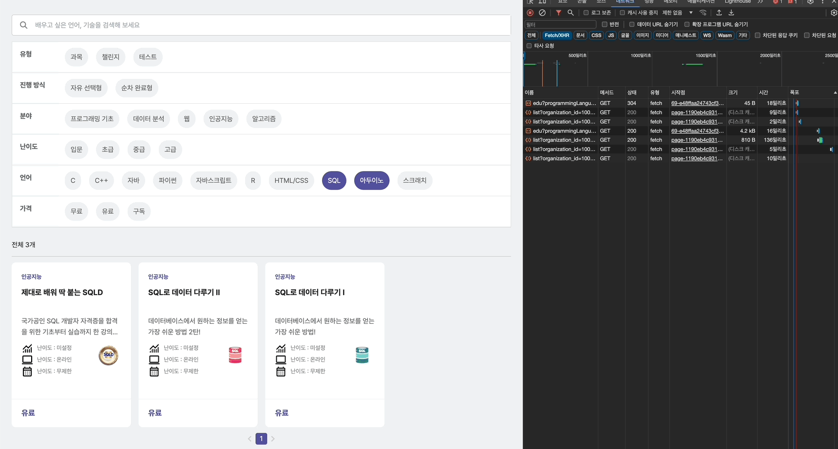Viewport: 838px width, 449px height.
Task: Clear the network log
Action: coord(542,13)
